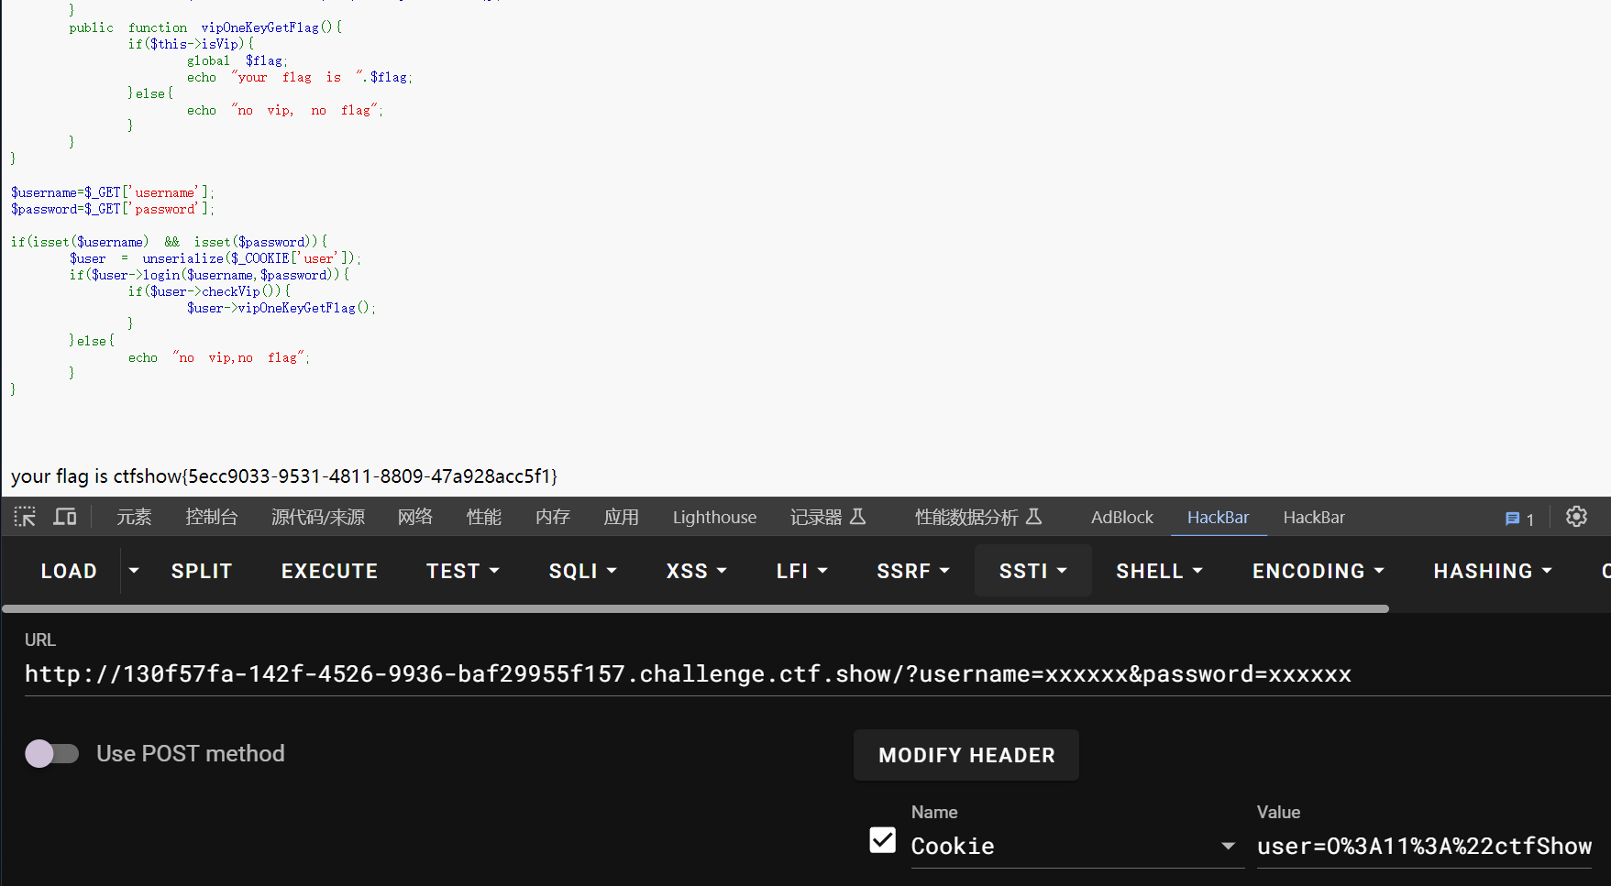Image resolution: width=1611 pixels, height=886 pixels.
Task: Click the inspect element picker icon
Action: tap(25, 517)
